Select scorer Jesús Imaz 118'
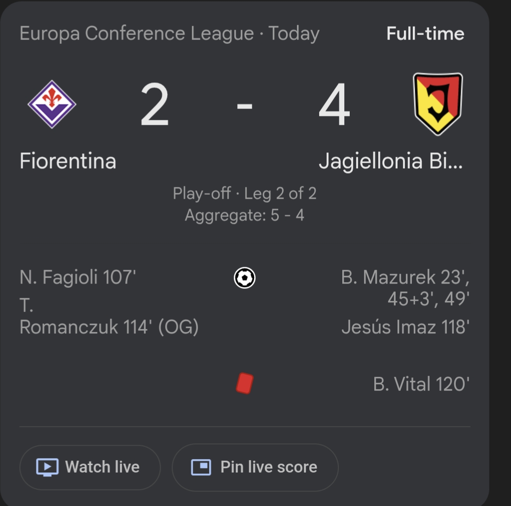The width and height of the screenshot is (511, 506). tap(405, 327)
